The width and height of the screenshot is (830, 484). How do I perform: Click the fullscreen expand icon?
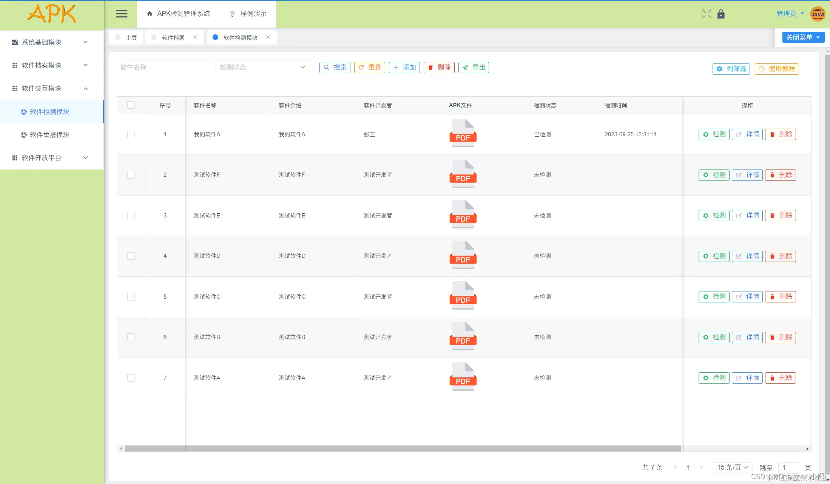click(707, 14)
